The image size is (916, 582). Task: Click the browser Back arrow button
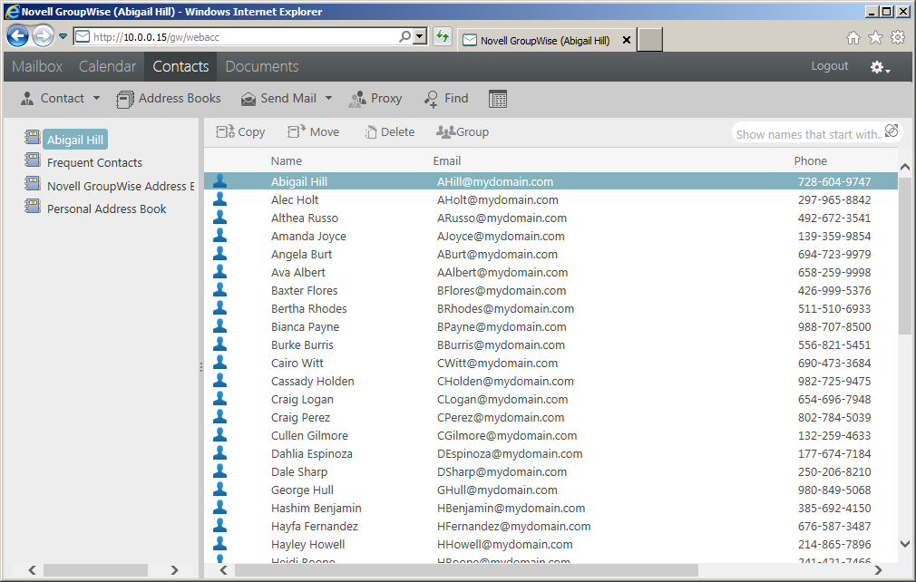pyautogui.click(x=17, y=36)
